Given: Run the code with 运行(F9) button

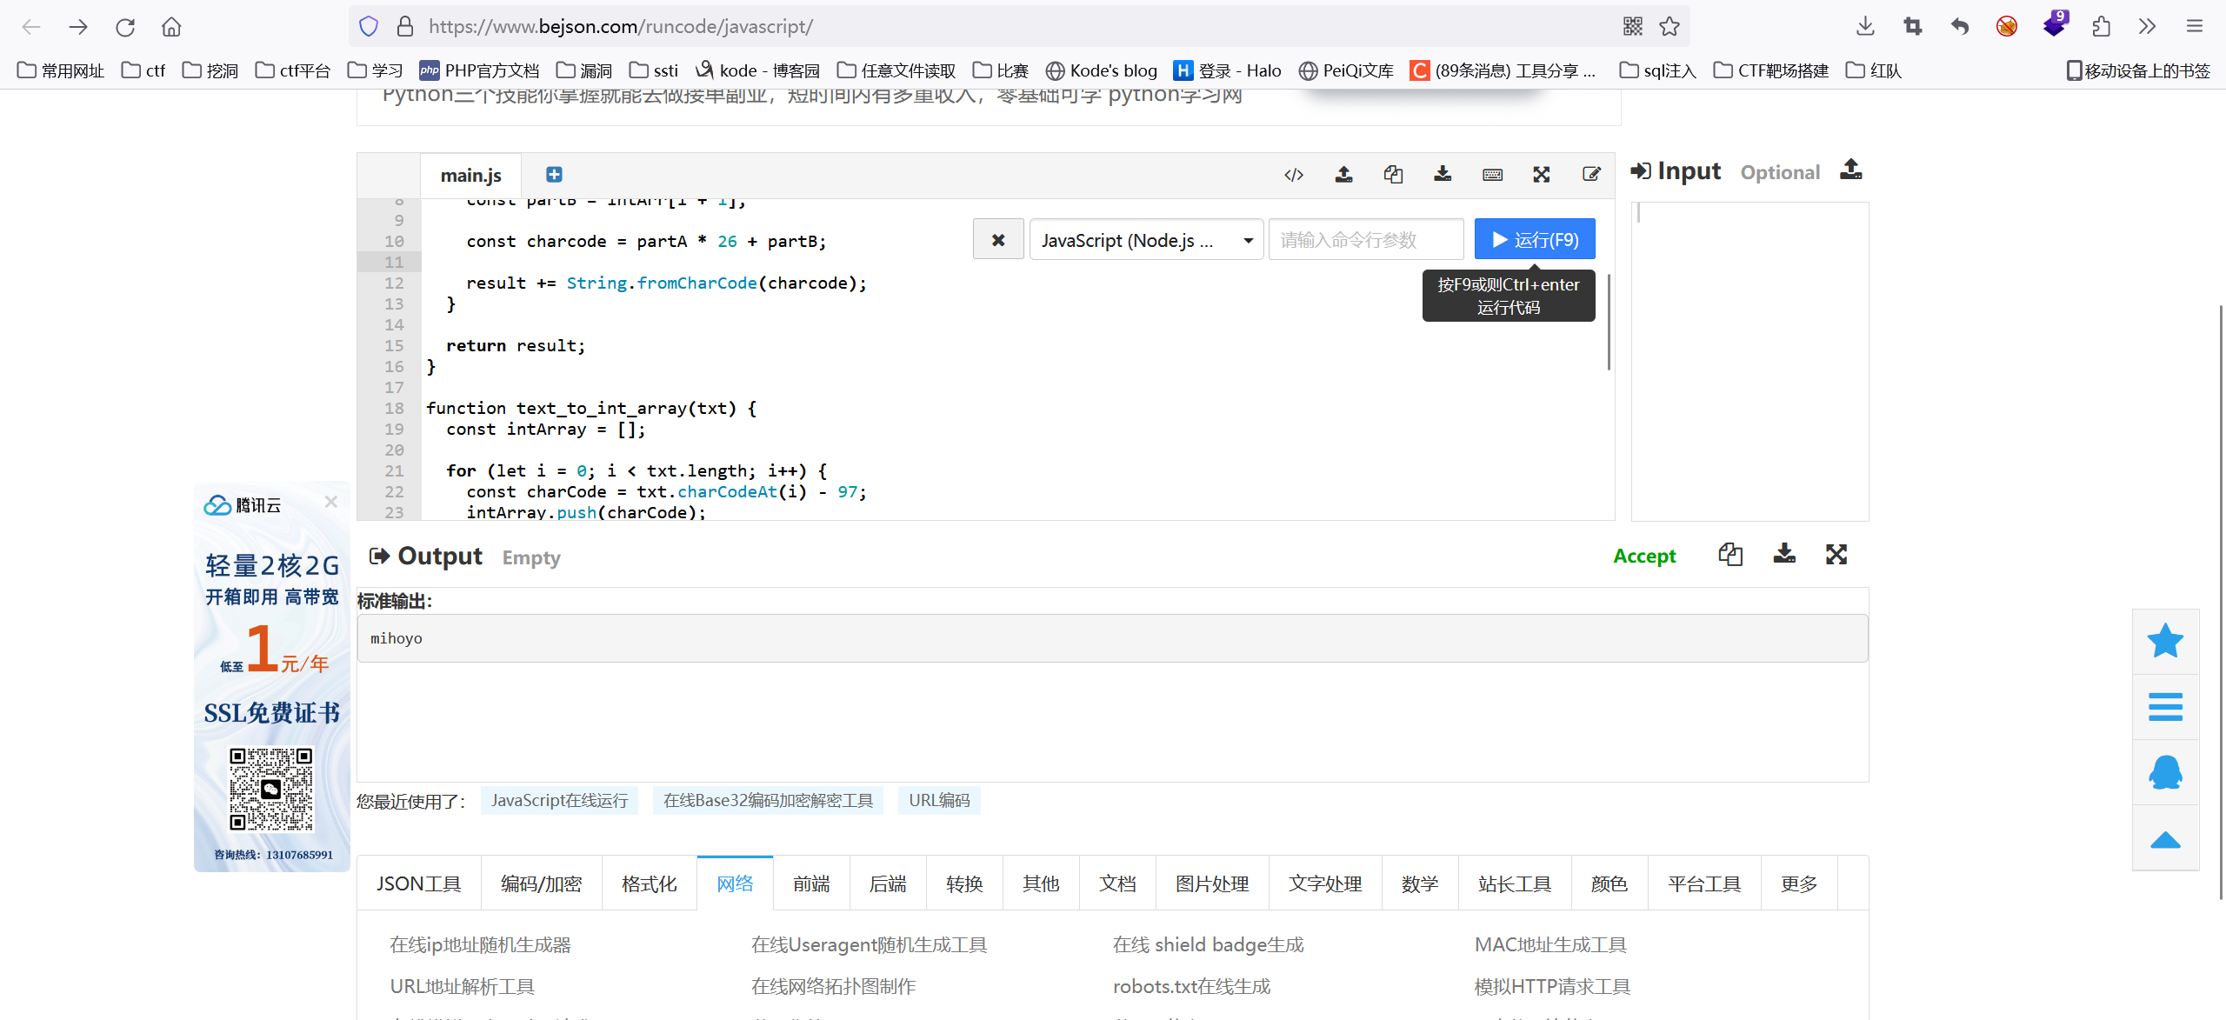Looking at the screenshot, I should coord(1535,240).
